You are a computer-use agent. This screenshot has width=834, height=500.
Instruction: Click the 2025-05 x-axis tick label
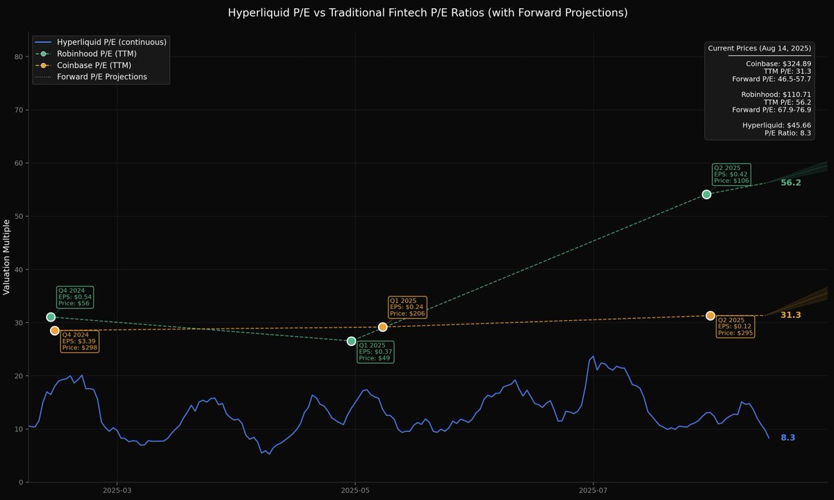[x=355, y=491]
